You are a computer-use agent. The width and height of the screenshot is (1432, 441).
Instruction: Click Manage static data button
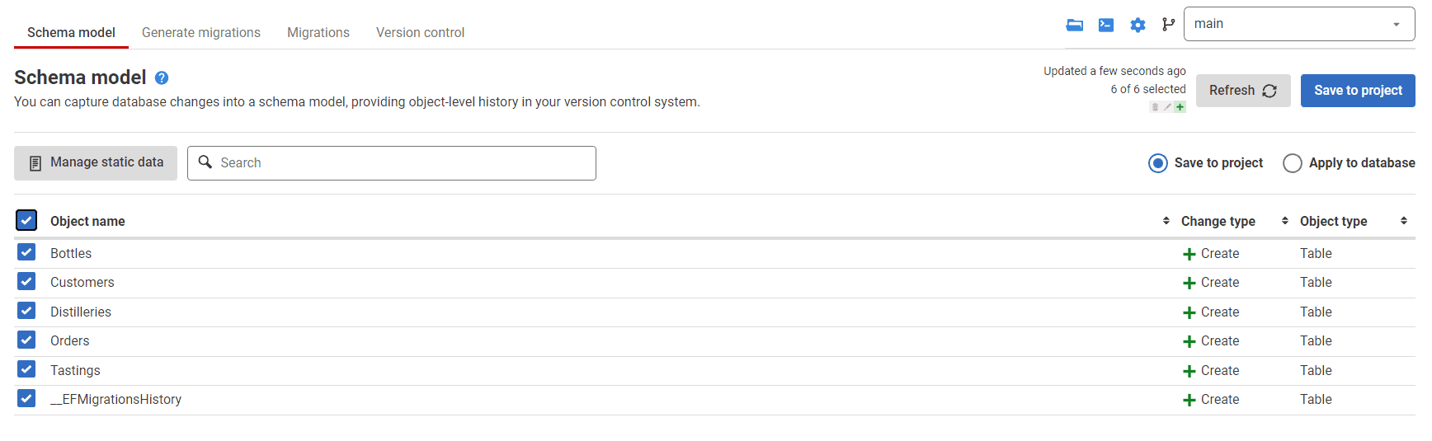point(96,163)
